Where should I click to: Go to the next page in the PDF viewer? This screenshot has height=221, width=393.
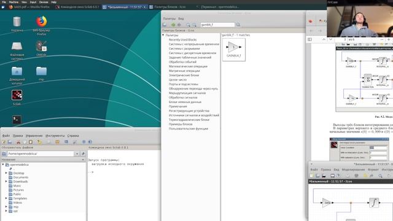click(x=330, y=39)
